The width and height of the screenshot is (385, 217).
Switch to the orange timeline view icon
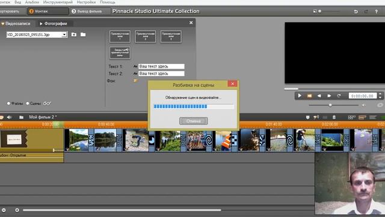pos(362,118)
